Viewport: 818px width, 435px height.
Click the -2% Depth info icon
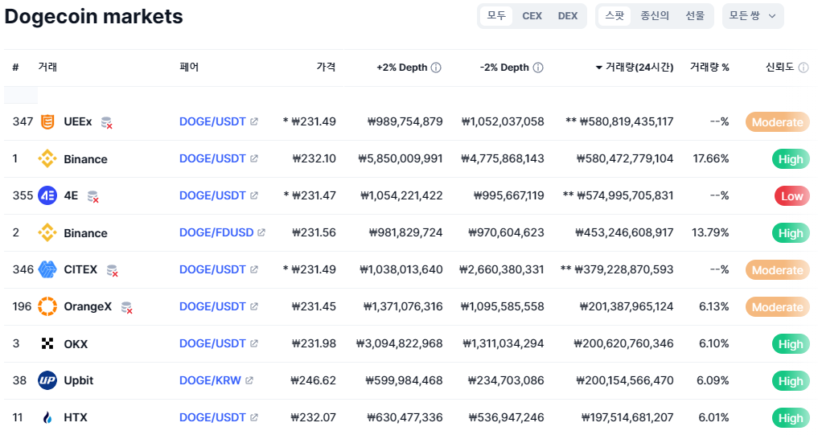pyautogui.click(x=538, y=68)
